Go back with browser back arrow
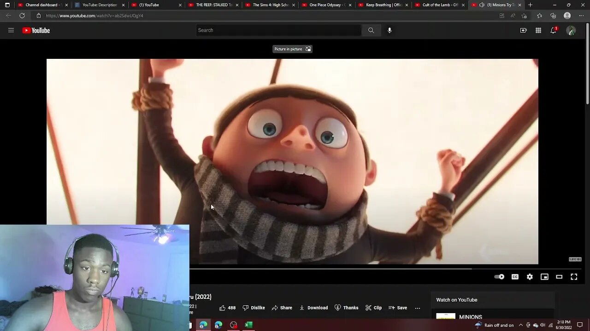This screenshot has width=590, height=331. tap(8, 16)
